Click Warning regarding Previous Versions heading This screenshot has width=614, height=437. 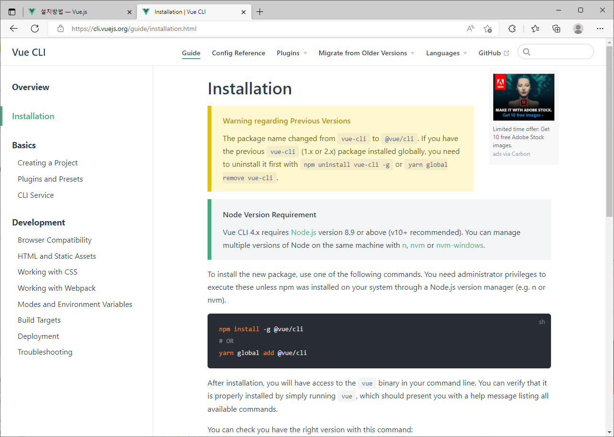click(x=287, y=121)
